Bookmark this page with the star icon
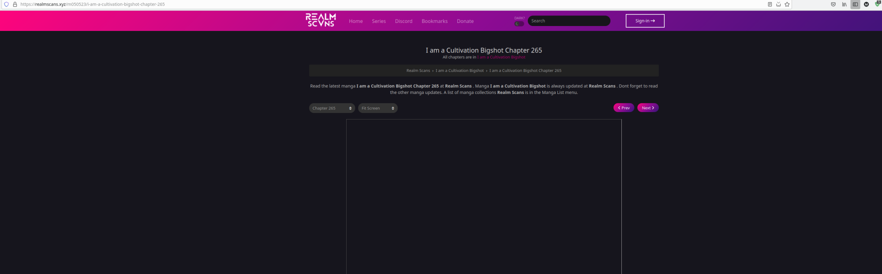 click(787, 4)
